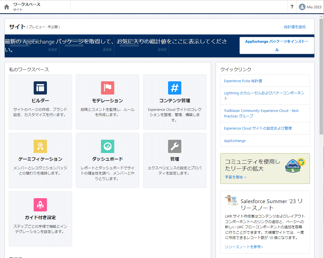
Task: Click AppExchange パッケージをインストール button
Action: (x=277, y=45)
